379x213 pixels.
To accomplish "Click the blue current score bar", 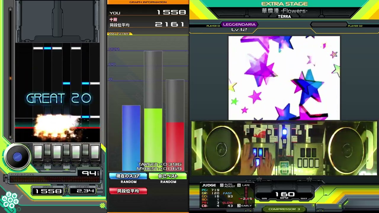I will click(131, 138).
